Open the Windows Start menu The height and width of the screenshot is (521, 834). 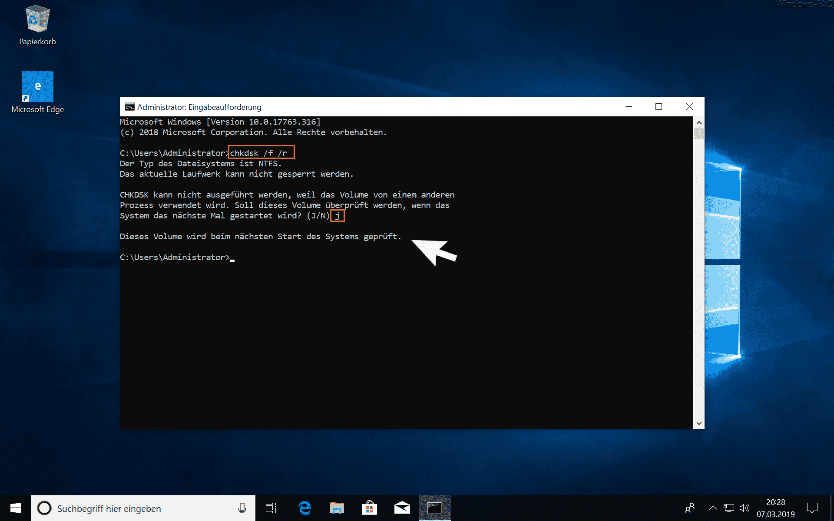point(16,508)
